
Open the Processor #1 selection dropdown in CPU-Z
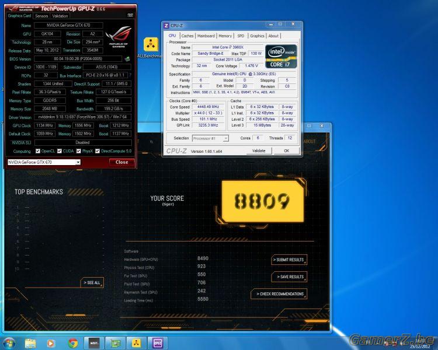coord(210,138)
